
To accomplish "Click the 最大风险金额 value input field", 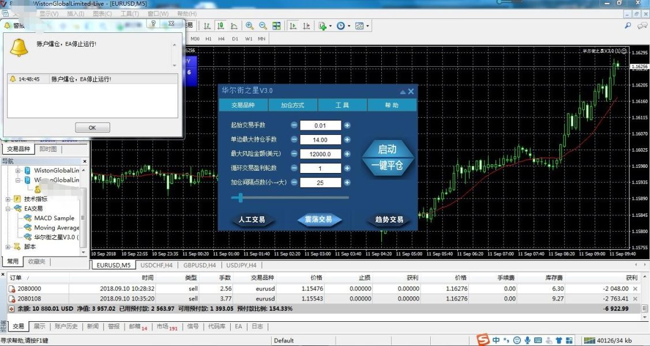I will point(320,154).
